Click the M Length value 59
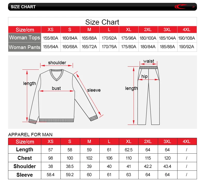Viewport: 205px width, 186px height. 89,150
